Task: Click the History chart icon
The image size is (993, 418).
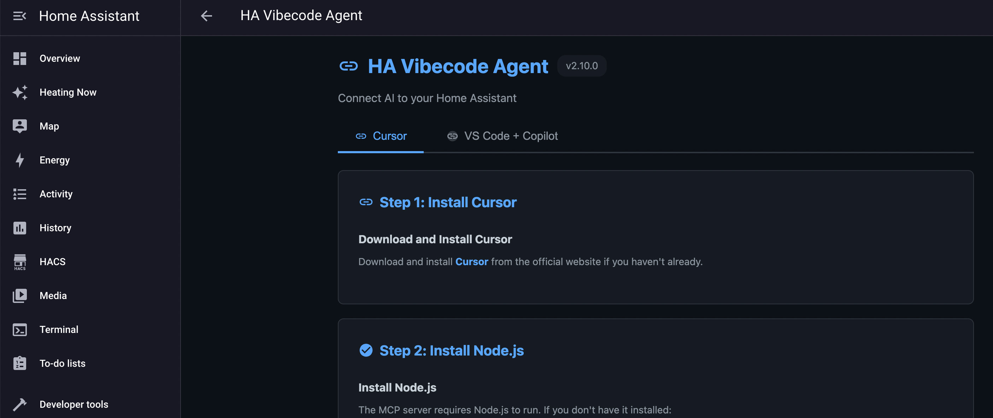Action: pyautogui.click(x=19, y=228)
